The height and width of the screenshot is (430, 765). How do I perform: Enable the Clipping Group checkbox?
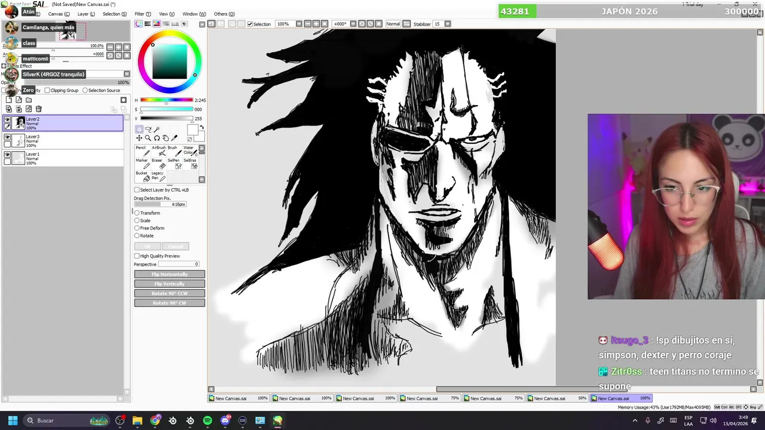coord(47,90)
